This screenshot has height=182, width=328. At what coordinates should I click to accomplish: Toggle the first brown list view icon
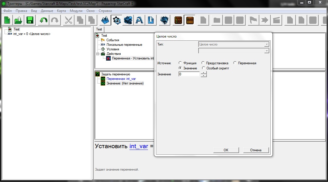pos(178,20)
